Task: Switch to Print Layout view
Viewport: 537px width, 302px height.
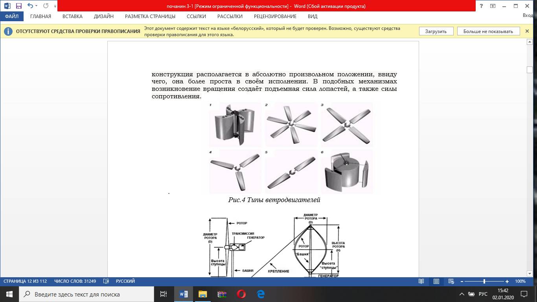Action: click(x=436, y=281)
